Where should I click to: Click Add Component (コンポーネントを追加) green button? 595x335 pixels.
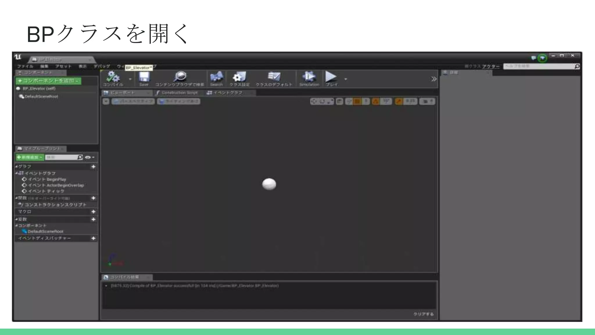(48, 81)
